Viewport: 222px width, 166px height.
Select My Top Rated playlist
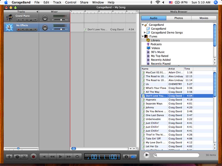coord(160,56)
